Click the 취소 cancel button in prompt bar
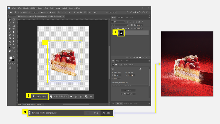 coord(96,113)
